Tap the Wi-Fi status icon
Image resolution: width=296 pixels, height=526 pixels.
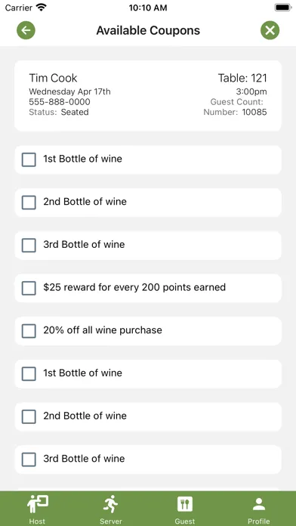pyautogui.click(x=42, y=8)
